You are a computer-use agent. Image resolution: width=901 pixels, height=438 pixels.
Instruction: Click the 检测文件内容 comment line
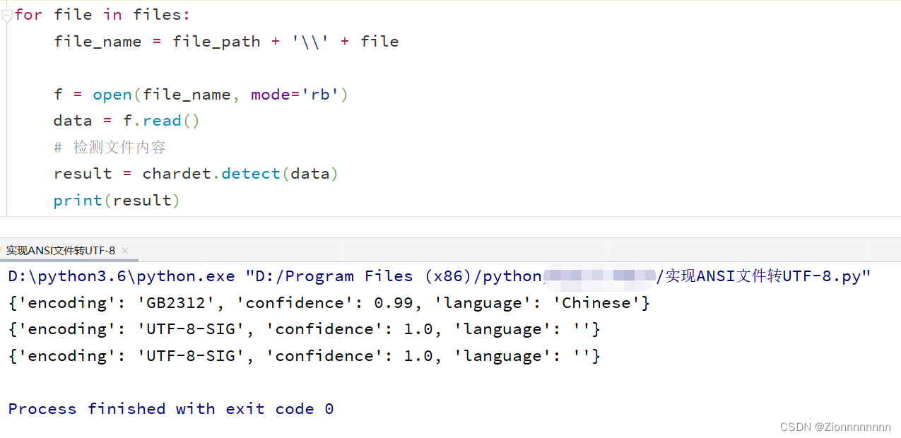tap(110, 147)
